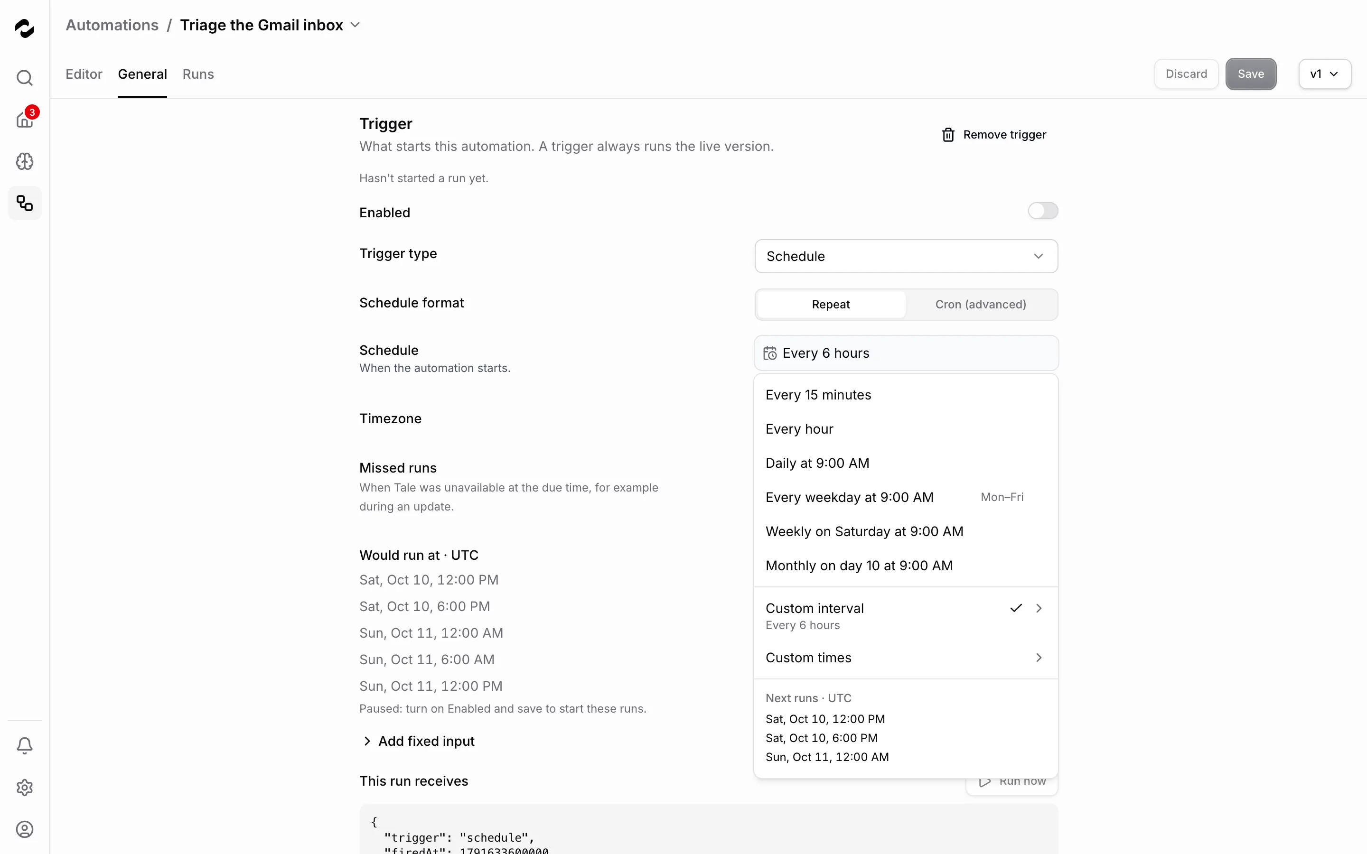The height and width of the screenshot is (854, 1367).
Task: Open the brain icon in the sidebar
Action: 24,161
